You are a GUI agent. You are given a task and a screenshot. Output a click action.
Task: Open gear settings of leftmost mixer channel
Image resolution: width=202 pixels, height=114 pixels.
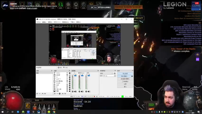tap(73, 91)
